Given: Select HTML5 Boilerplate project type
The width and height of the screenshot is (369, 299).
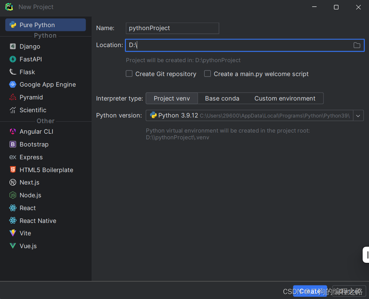Looking at the screenshot, I should (46, 170).
